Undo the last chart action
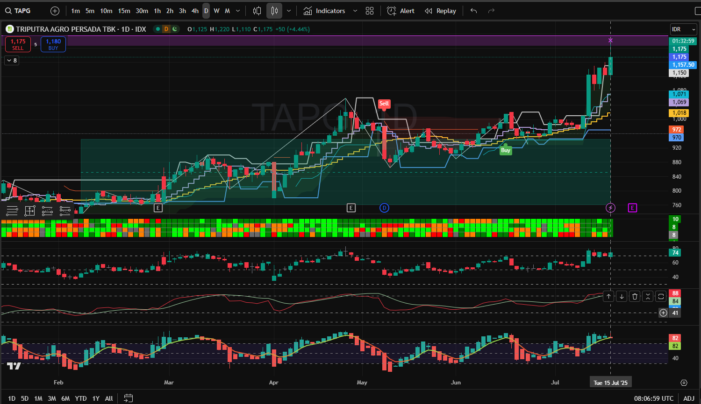 [x=474, y=11]
